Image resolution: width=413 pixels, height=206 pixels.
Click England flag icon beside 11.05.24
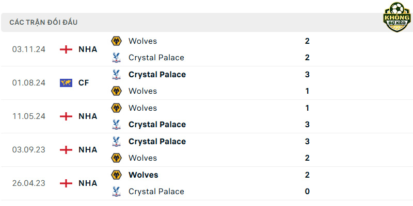66,116
